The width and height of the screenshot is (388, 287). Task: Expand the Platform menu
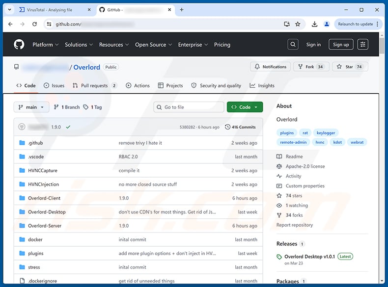(46, 45)
